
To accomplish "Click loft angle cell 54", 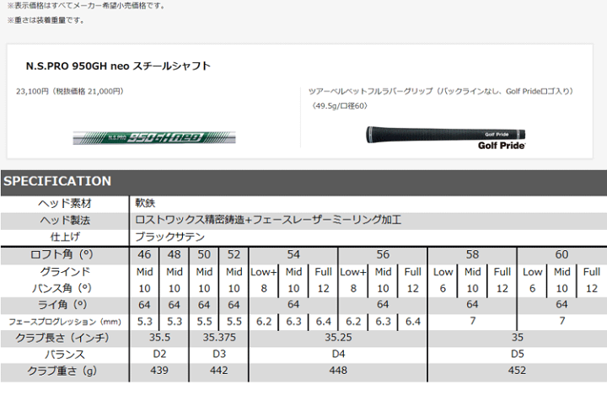I will point(293,254).
